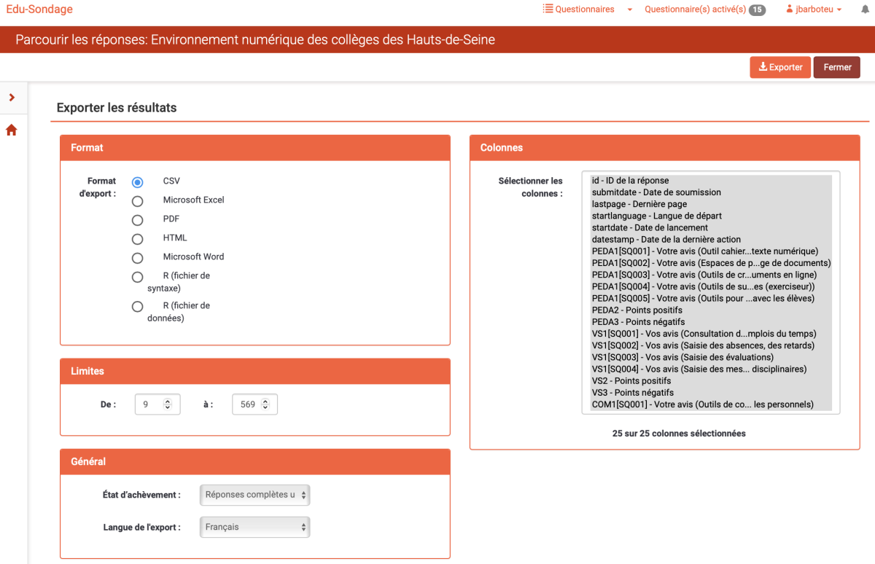Select the VS1[SQ001] column entry
The width and height of the screenshot is (875, 564).
pos(711,334)
